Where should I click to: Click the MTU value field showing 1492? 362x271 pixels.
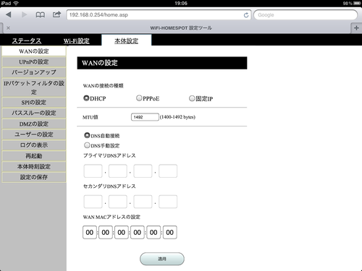(145, 117)
